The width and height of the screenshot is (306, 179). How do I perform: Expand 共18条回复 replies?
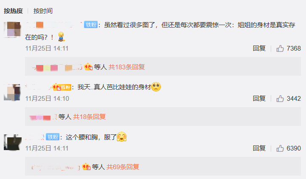(90, 117)
